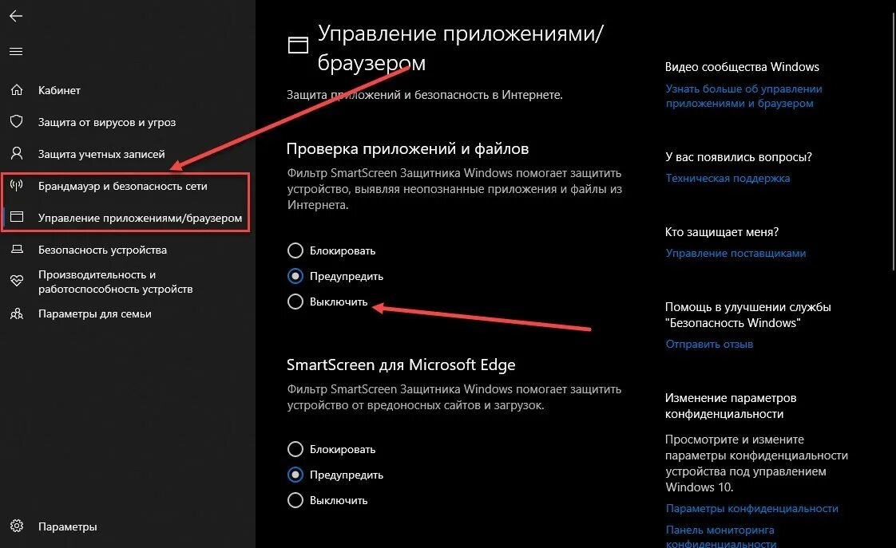Click the Отправить отзыв link

(709, 344)
